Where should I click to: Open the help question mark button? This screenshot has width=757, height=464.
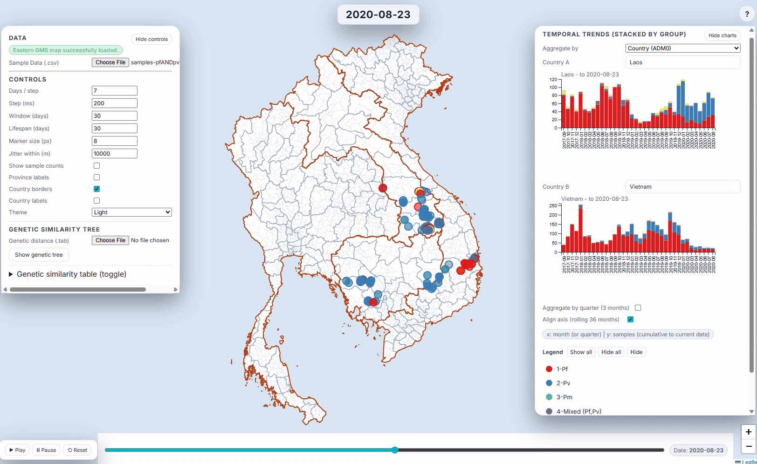point(747,14)
